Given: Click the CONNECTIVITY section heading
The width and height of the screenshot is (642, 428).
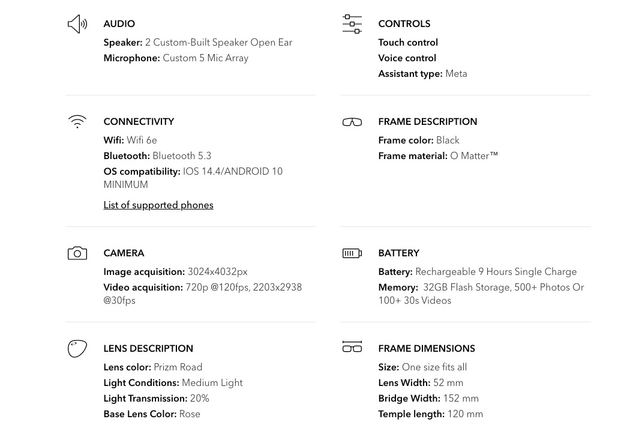Looking at the screenshot, I should [139, 122].
